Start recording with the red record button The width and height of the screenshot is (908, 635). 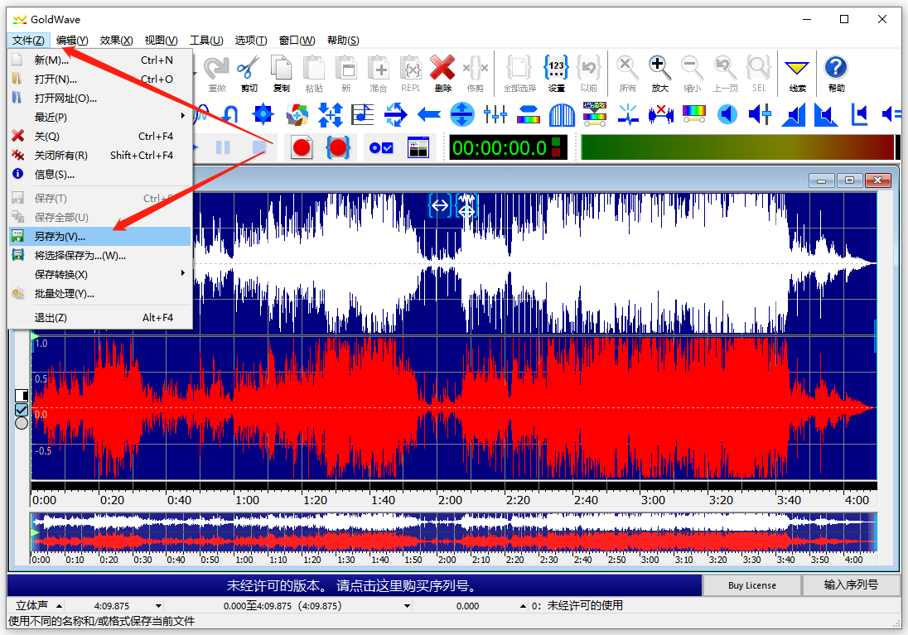point(301,147)
